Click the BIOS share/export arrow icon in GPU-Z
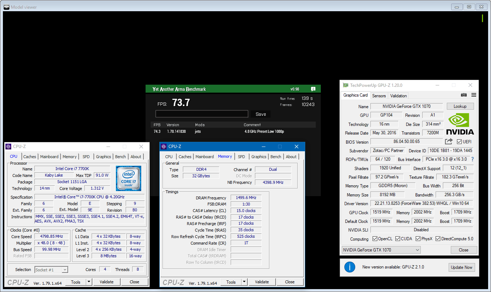Viewport: 491px width, 292px height. point(449,141)
